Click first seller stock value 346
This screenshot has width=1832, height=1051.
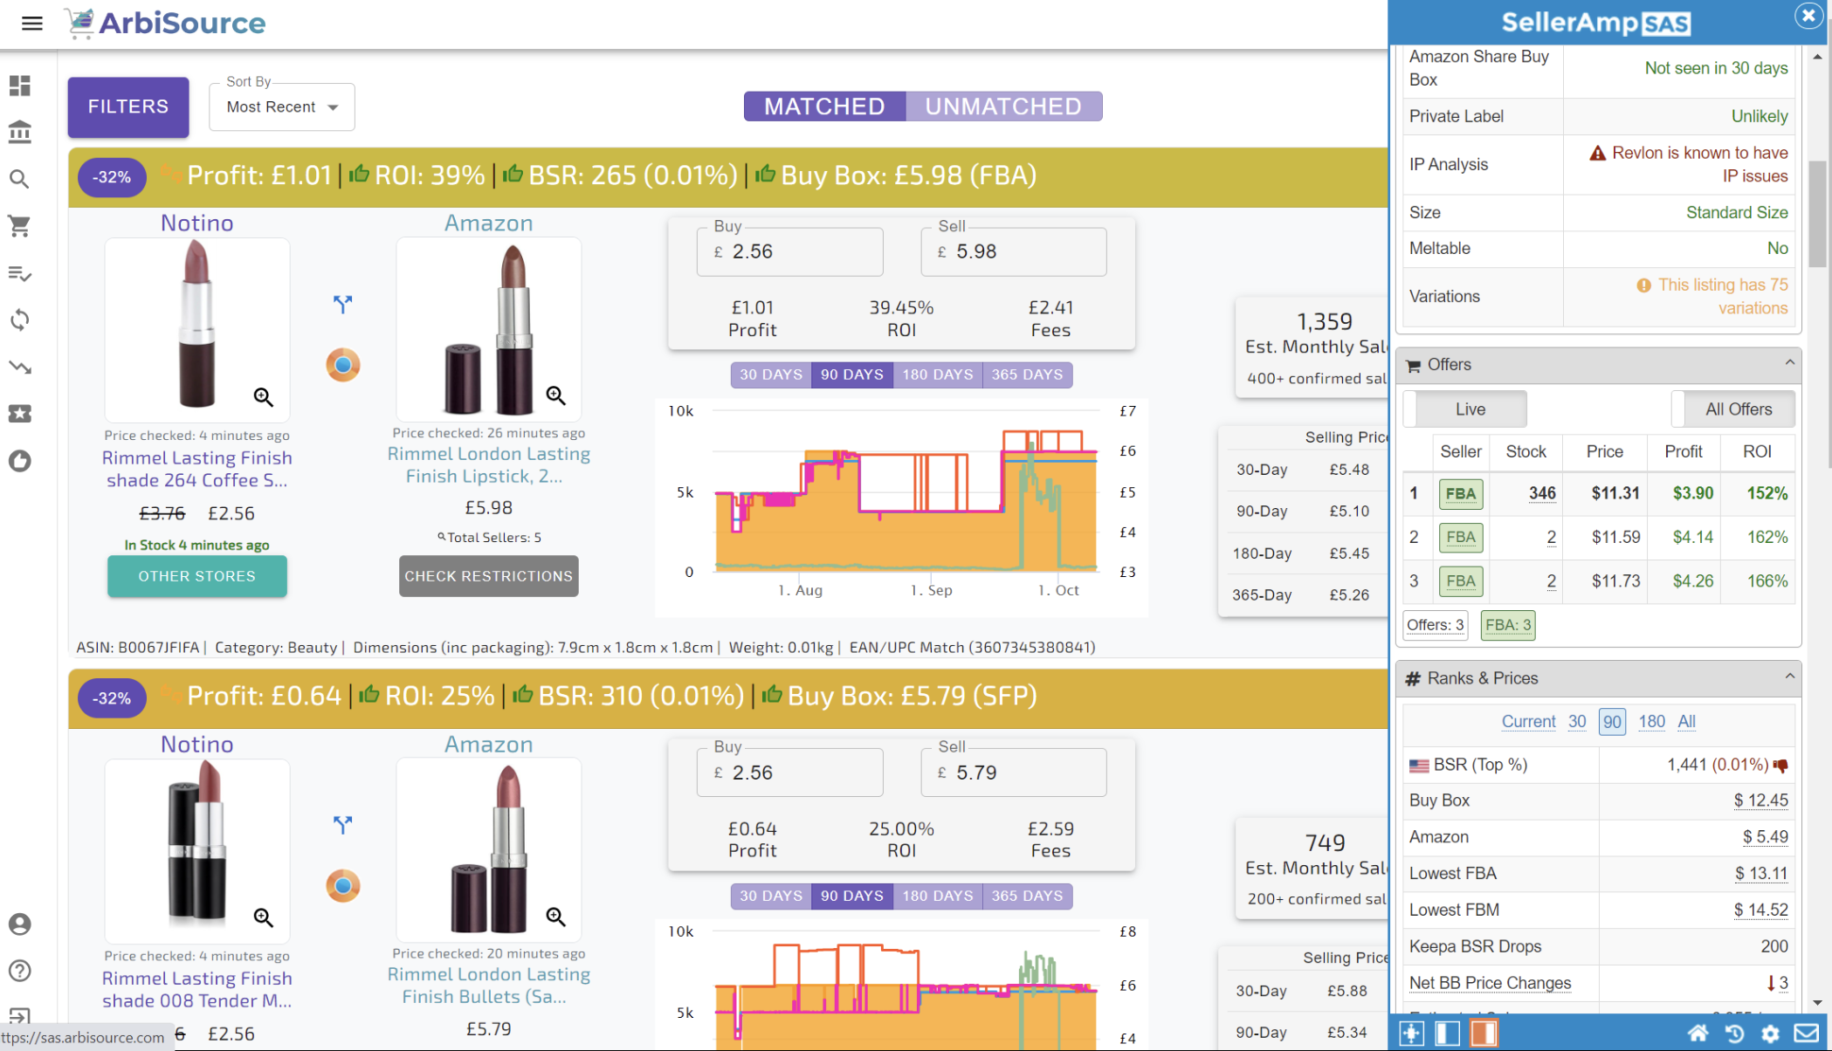point(1542,493)
